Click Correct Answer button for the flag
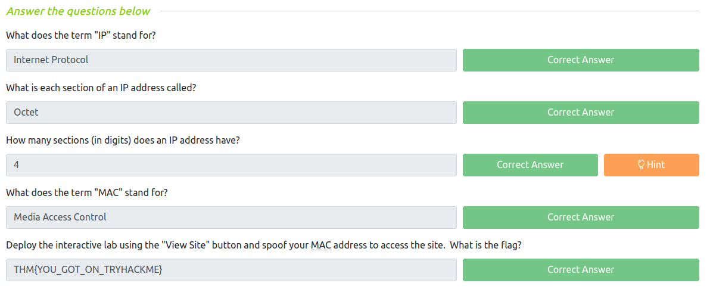Screen dimensions: 710x289 tap(581, 270)
